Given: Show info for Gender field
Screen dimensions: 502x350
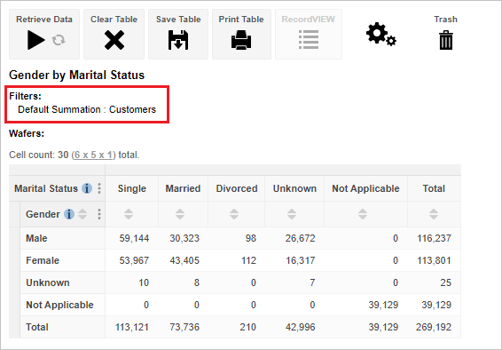Looking at the screenshot, I should coord(69,214).
